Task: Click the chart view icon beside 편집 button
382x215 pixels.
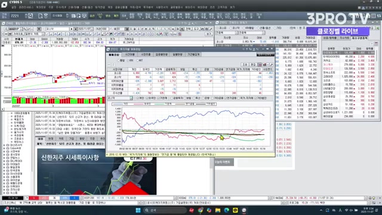Action: 260,64
